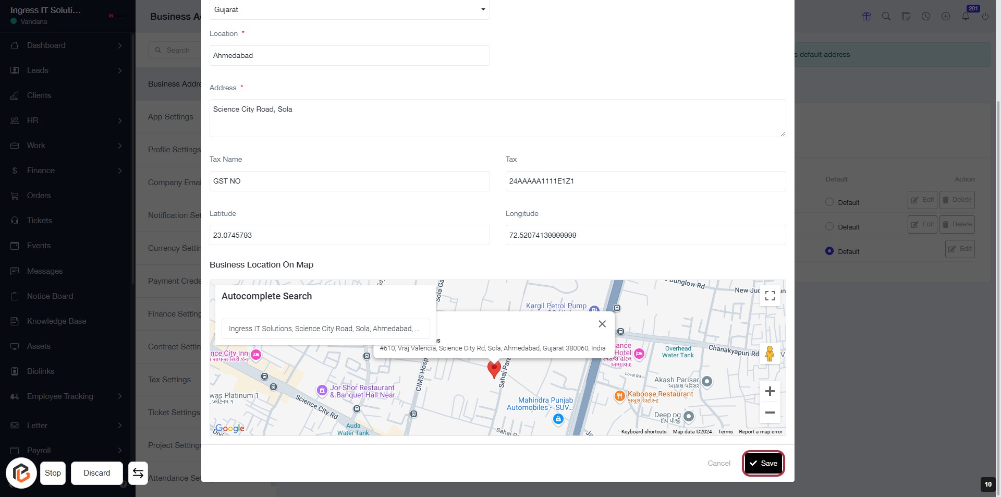1001x497 pixels.
Task: Select the second Default radio button
Action: pyautogui.click(x=829, y=226)
